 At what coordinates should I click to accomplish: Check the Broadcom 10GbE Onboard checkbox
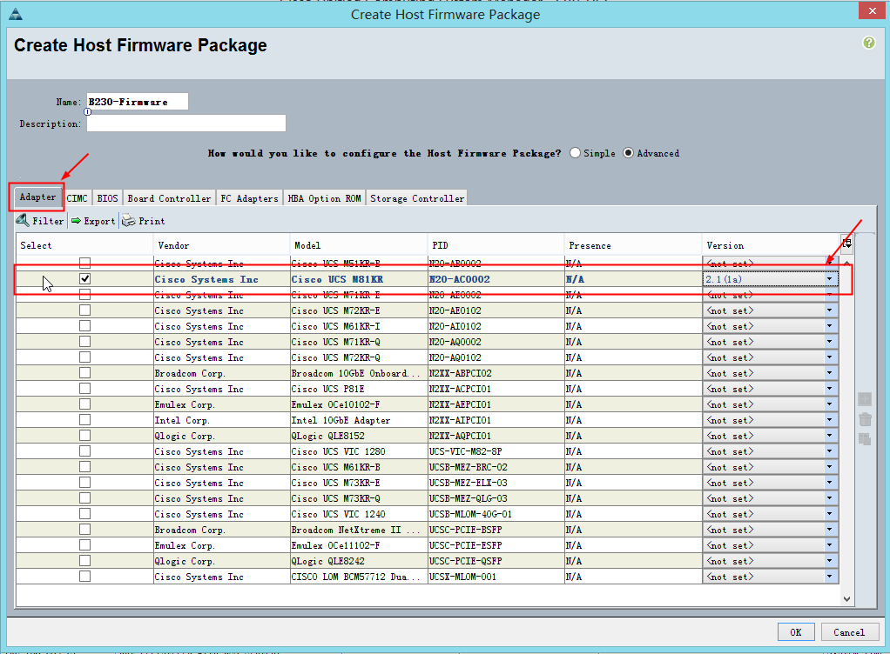84,373
